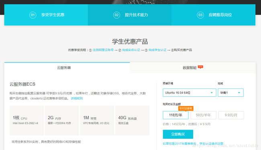Open the 学生认证请点这里 link
Image resolution: width=261 pixels, height=150 pixels.
click(211, 144)
